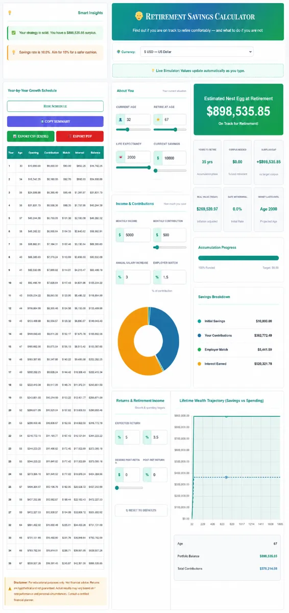Click the globe icon next to Currency label
Viewport: 289px width, 613px height.
click(x=119, y=52)
